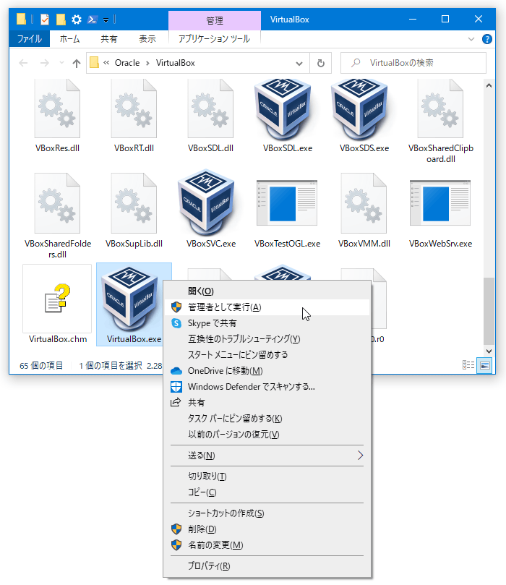The width and height of the screenshot is (506, 585).
Task: Select the VirtualBox.exe cube icon
Action: pyautogui.click(x=129, y=298)
